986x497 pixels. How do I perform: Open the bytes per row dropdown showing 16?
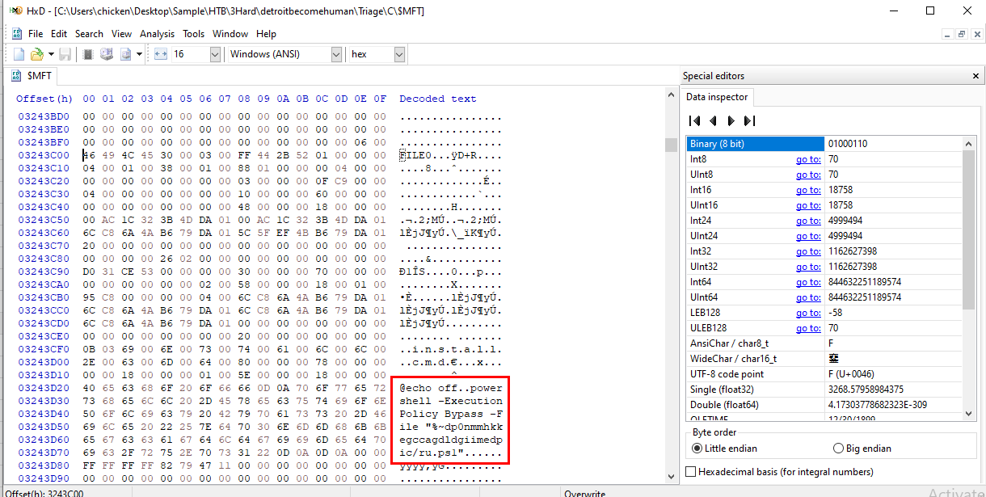pos(215,54)
